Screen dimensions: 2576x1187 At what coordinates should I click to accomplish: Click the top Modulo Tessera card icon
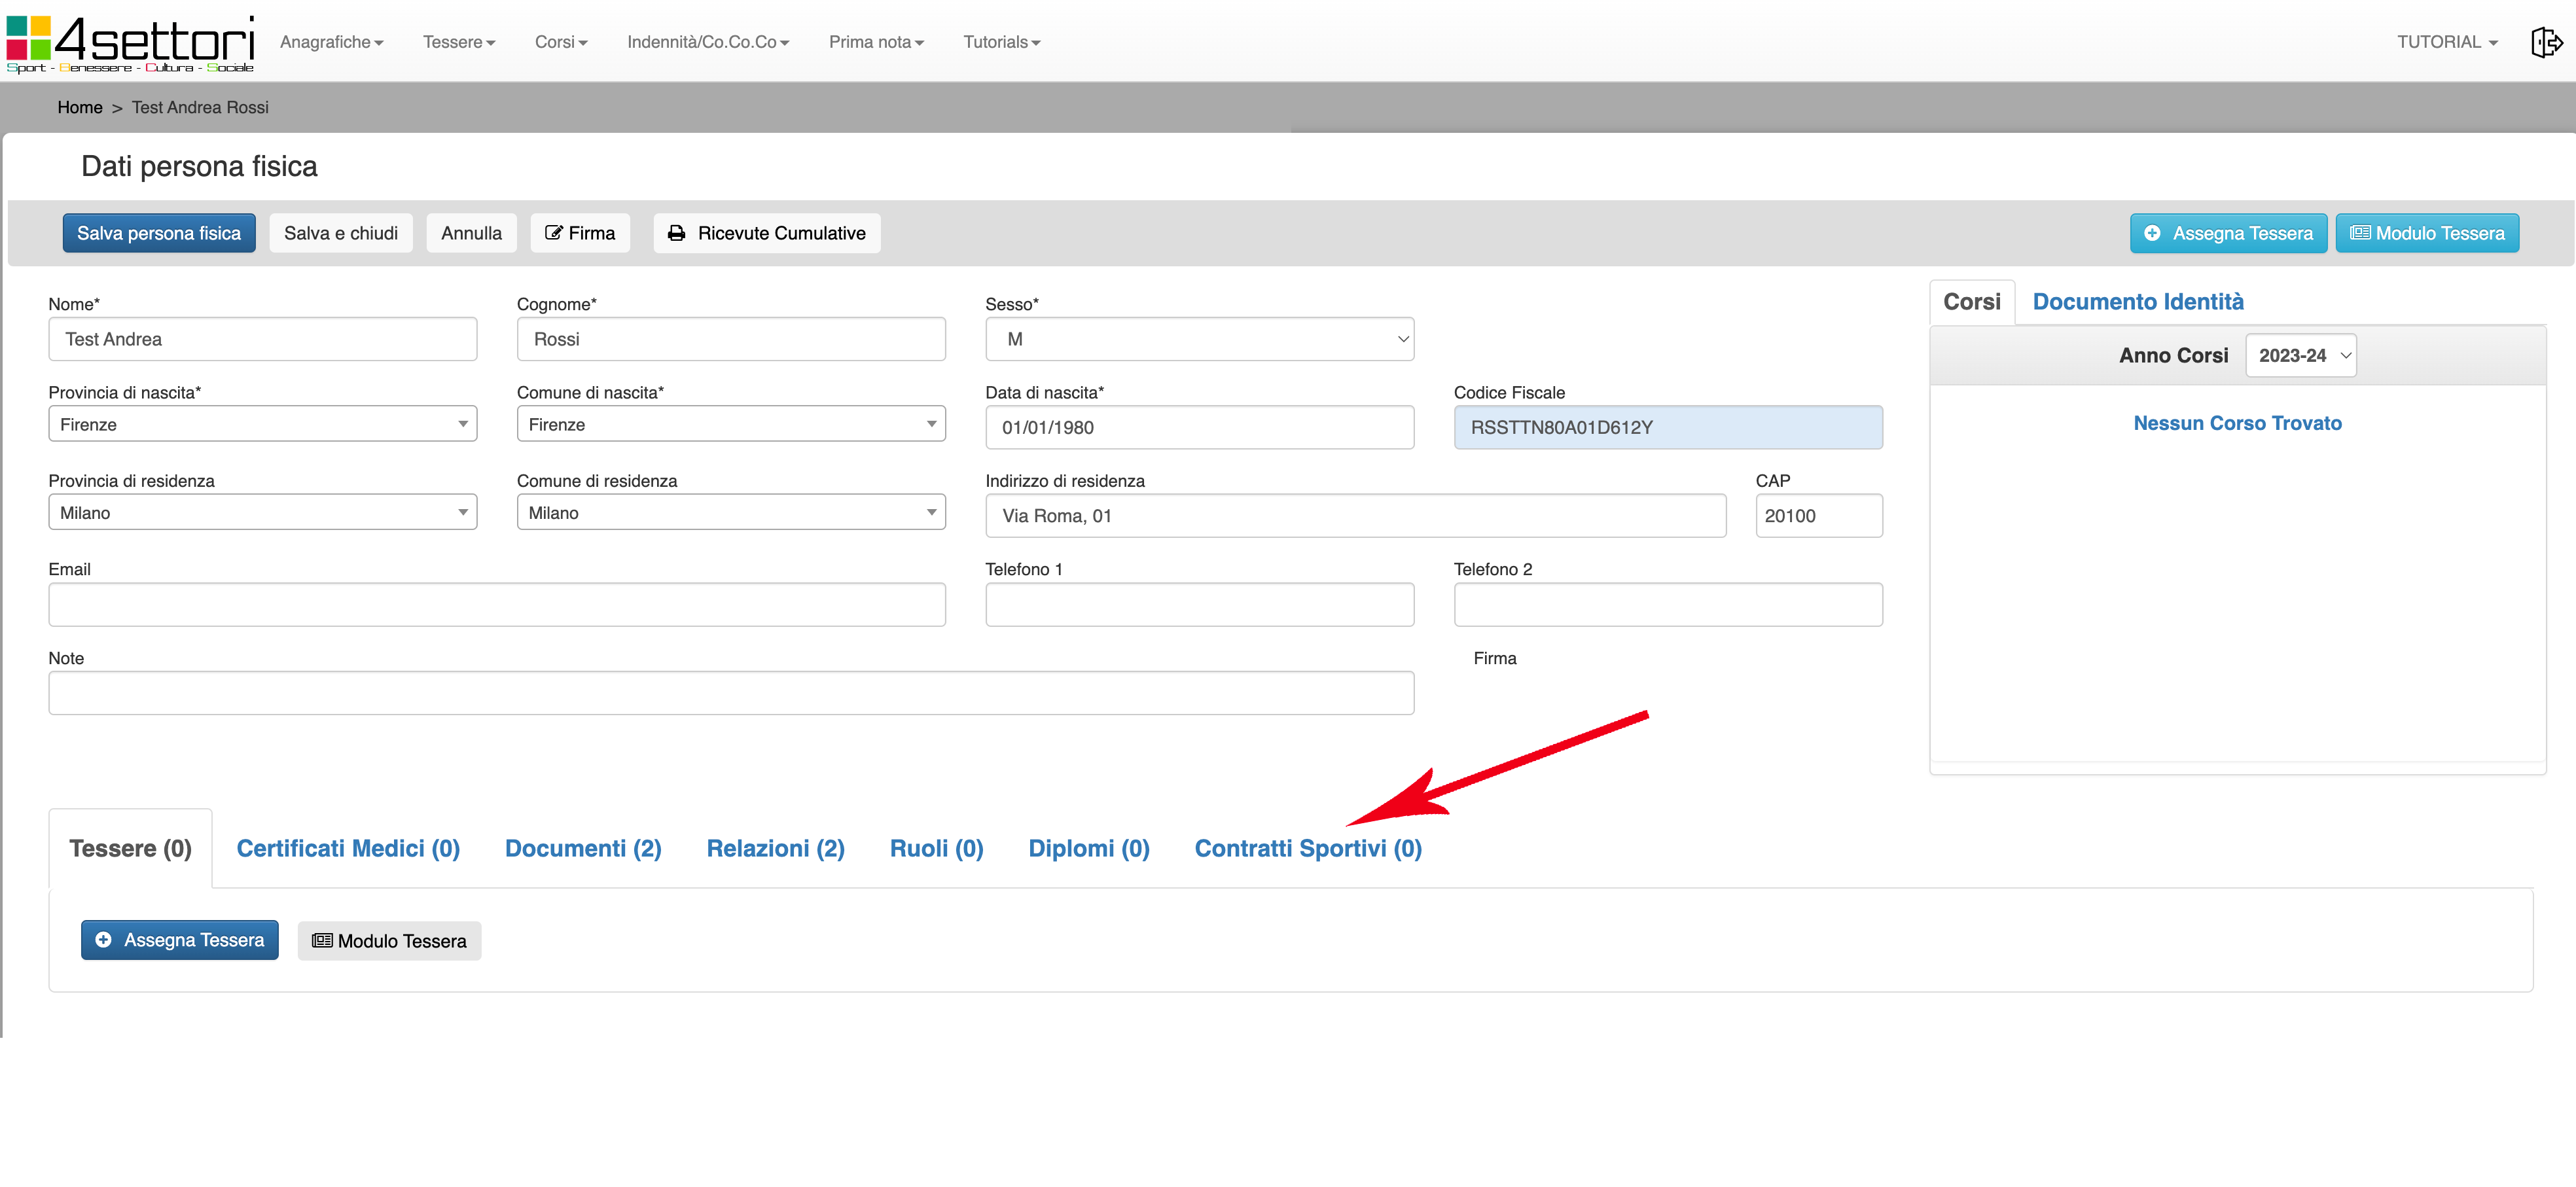[2360, 233]
